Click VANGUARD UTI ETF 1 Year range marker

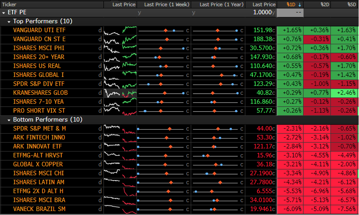coord(218,31)
